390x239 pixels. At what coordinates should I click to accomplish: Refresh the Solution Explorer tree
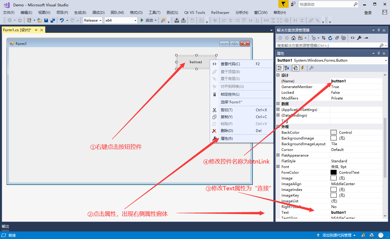click(x=330, y=38)
